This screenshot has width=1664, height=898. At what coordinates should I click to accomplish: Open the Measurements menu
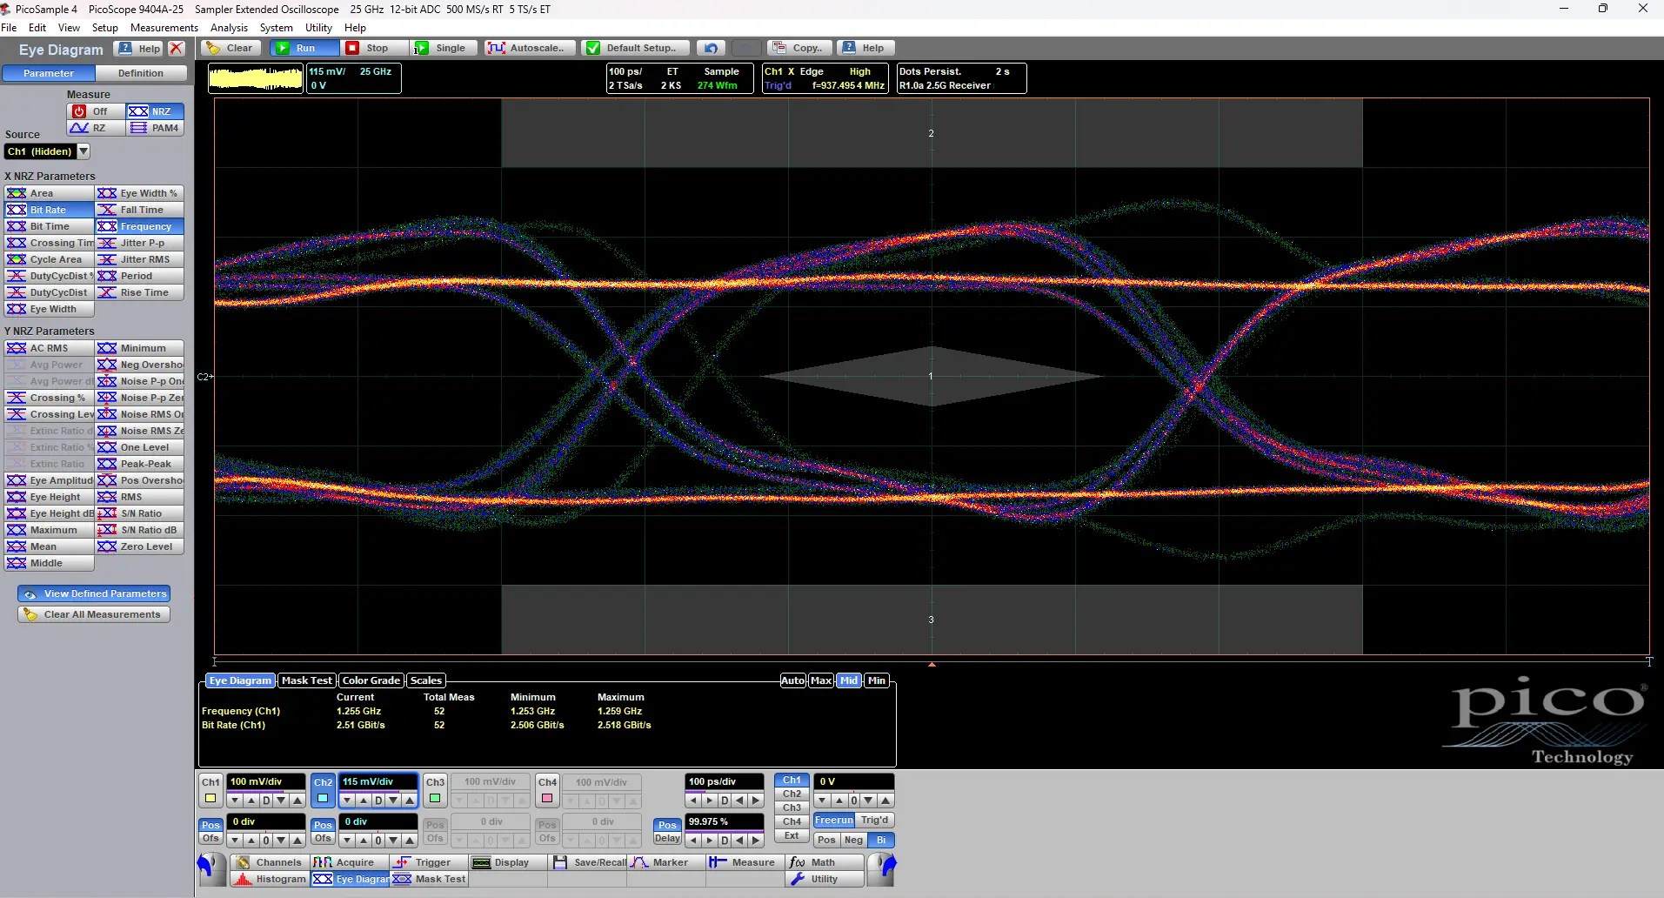[x=164, y=27]
